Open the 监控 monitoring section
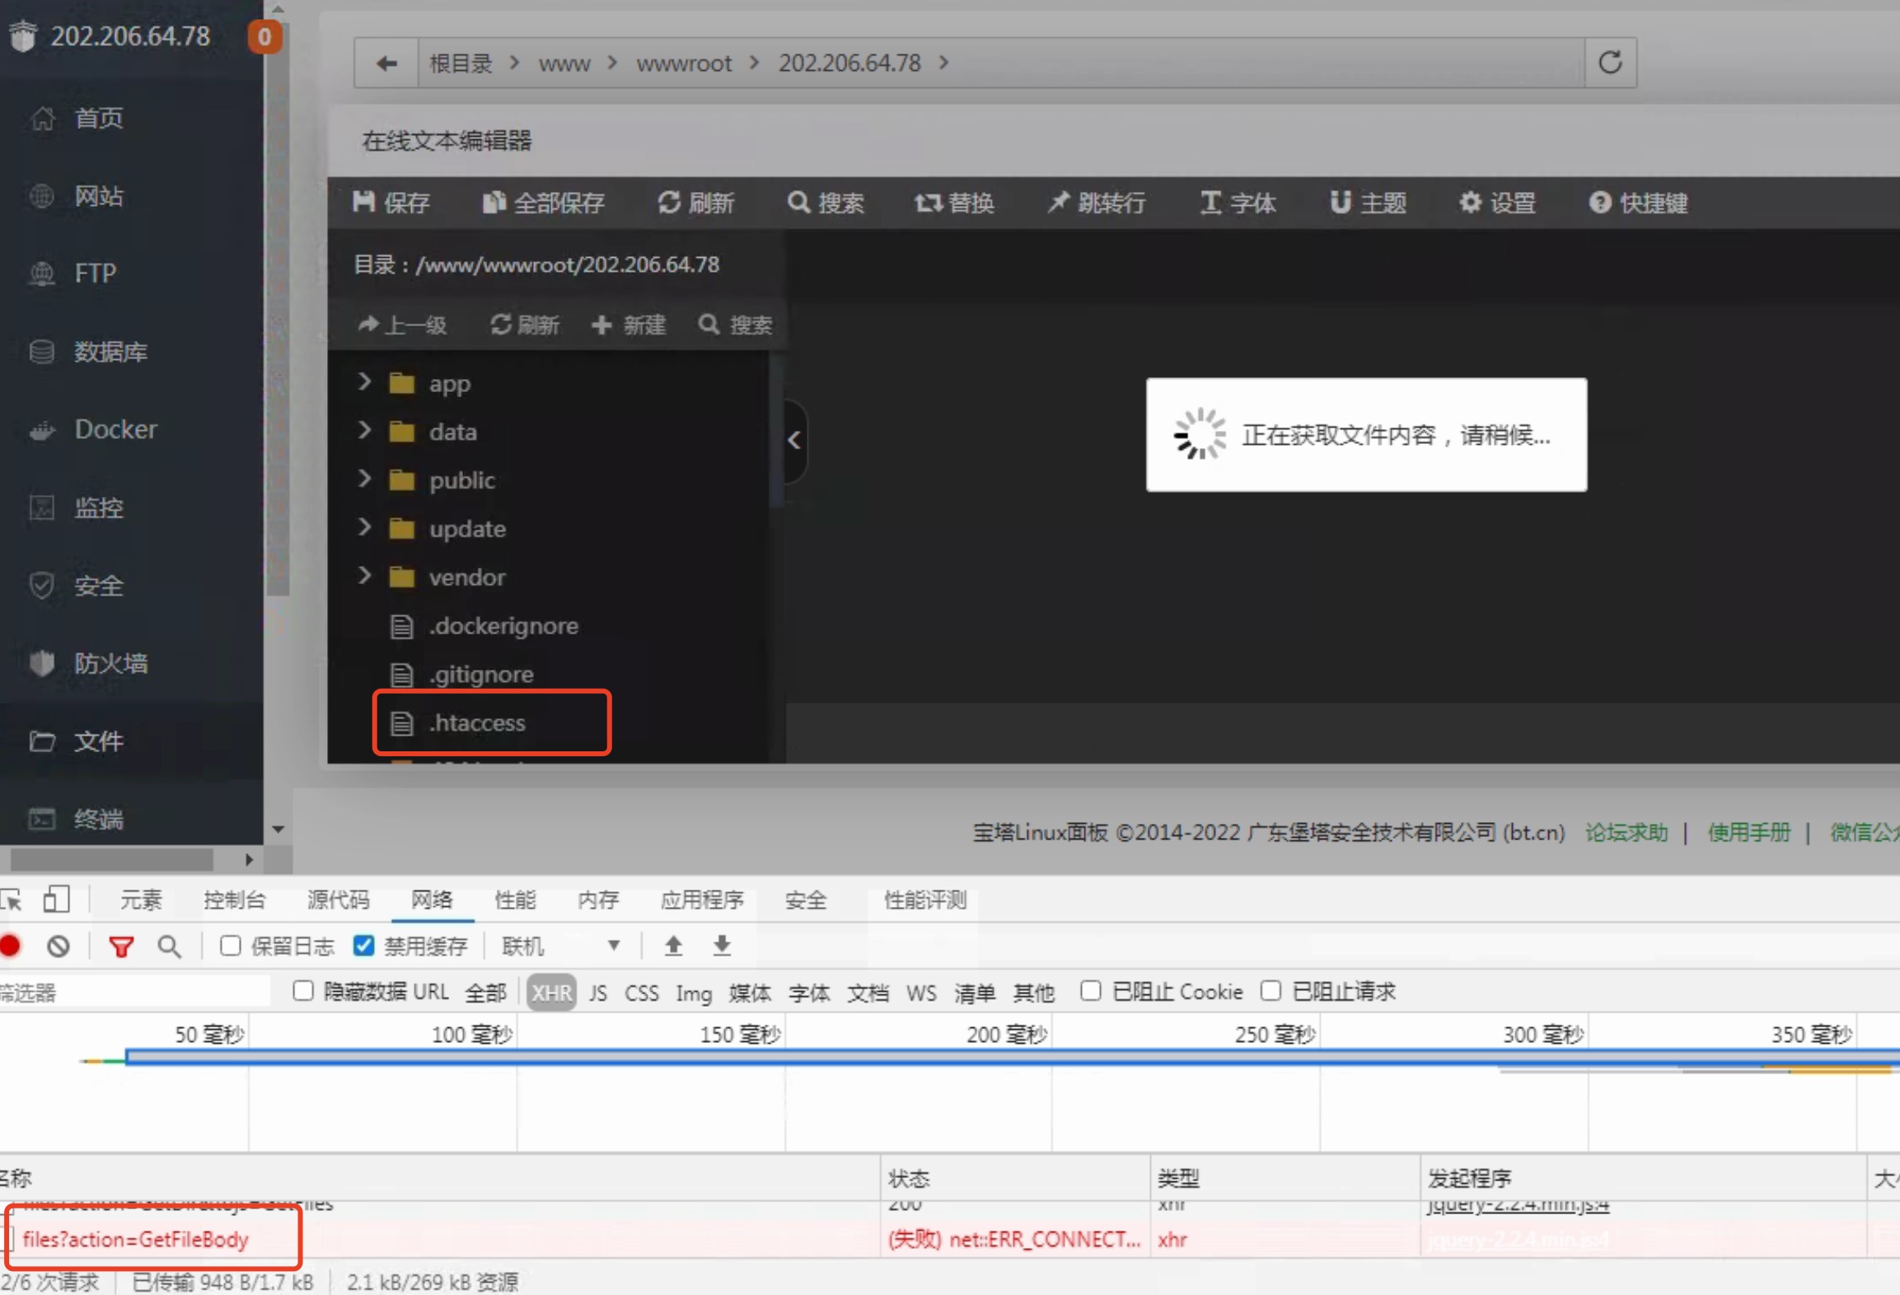The image size is (1900, 1295). (x=99, y=507)
